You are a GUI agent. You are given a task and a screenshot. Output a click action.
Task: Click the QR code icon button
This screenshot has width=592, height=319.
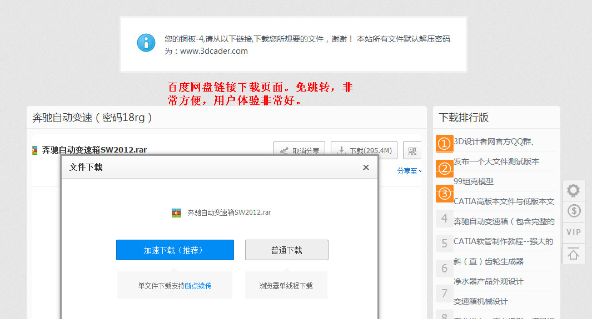(412, 151)
